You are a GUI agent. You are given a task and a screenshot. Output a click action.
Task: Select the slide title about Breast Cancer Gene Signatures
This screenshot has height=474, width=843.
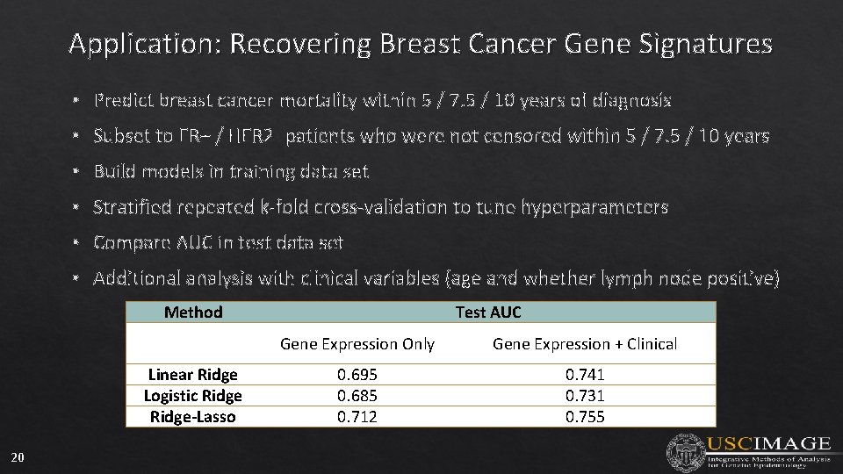[x=421, y=43]
